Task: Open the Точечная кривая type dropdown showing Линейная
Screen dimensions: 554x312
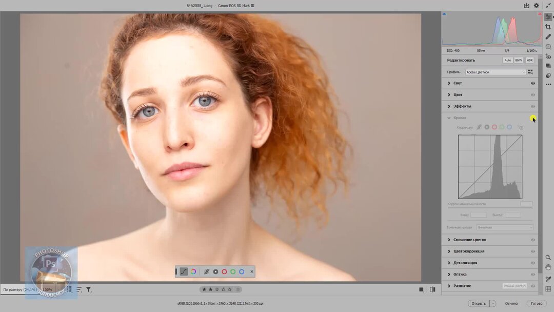Action: click(x=504, y=227)
